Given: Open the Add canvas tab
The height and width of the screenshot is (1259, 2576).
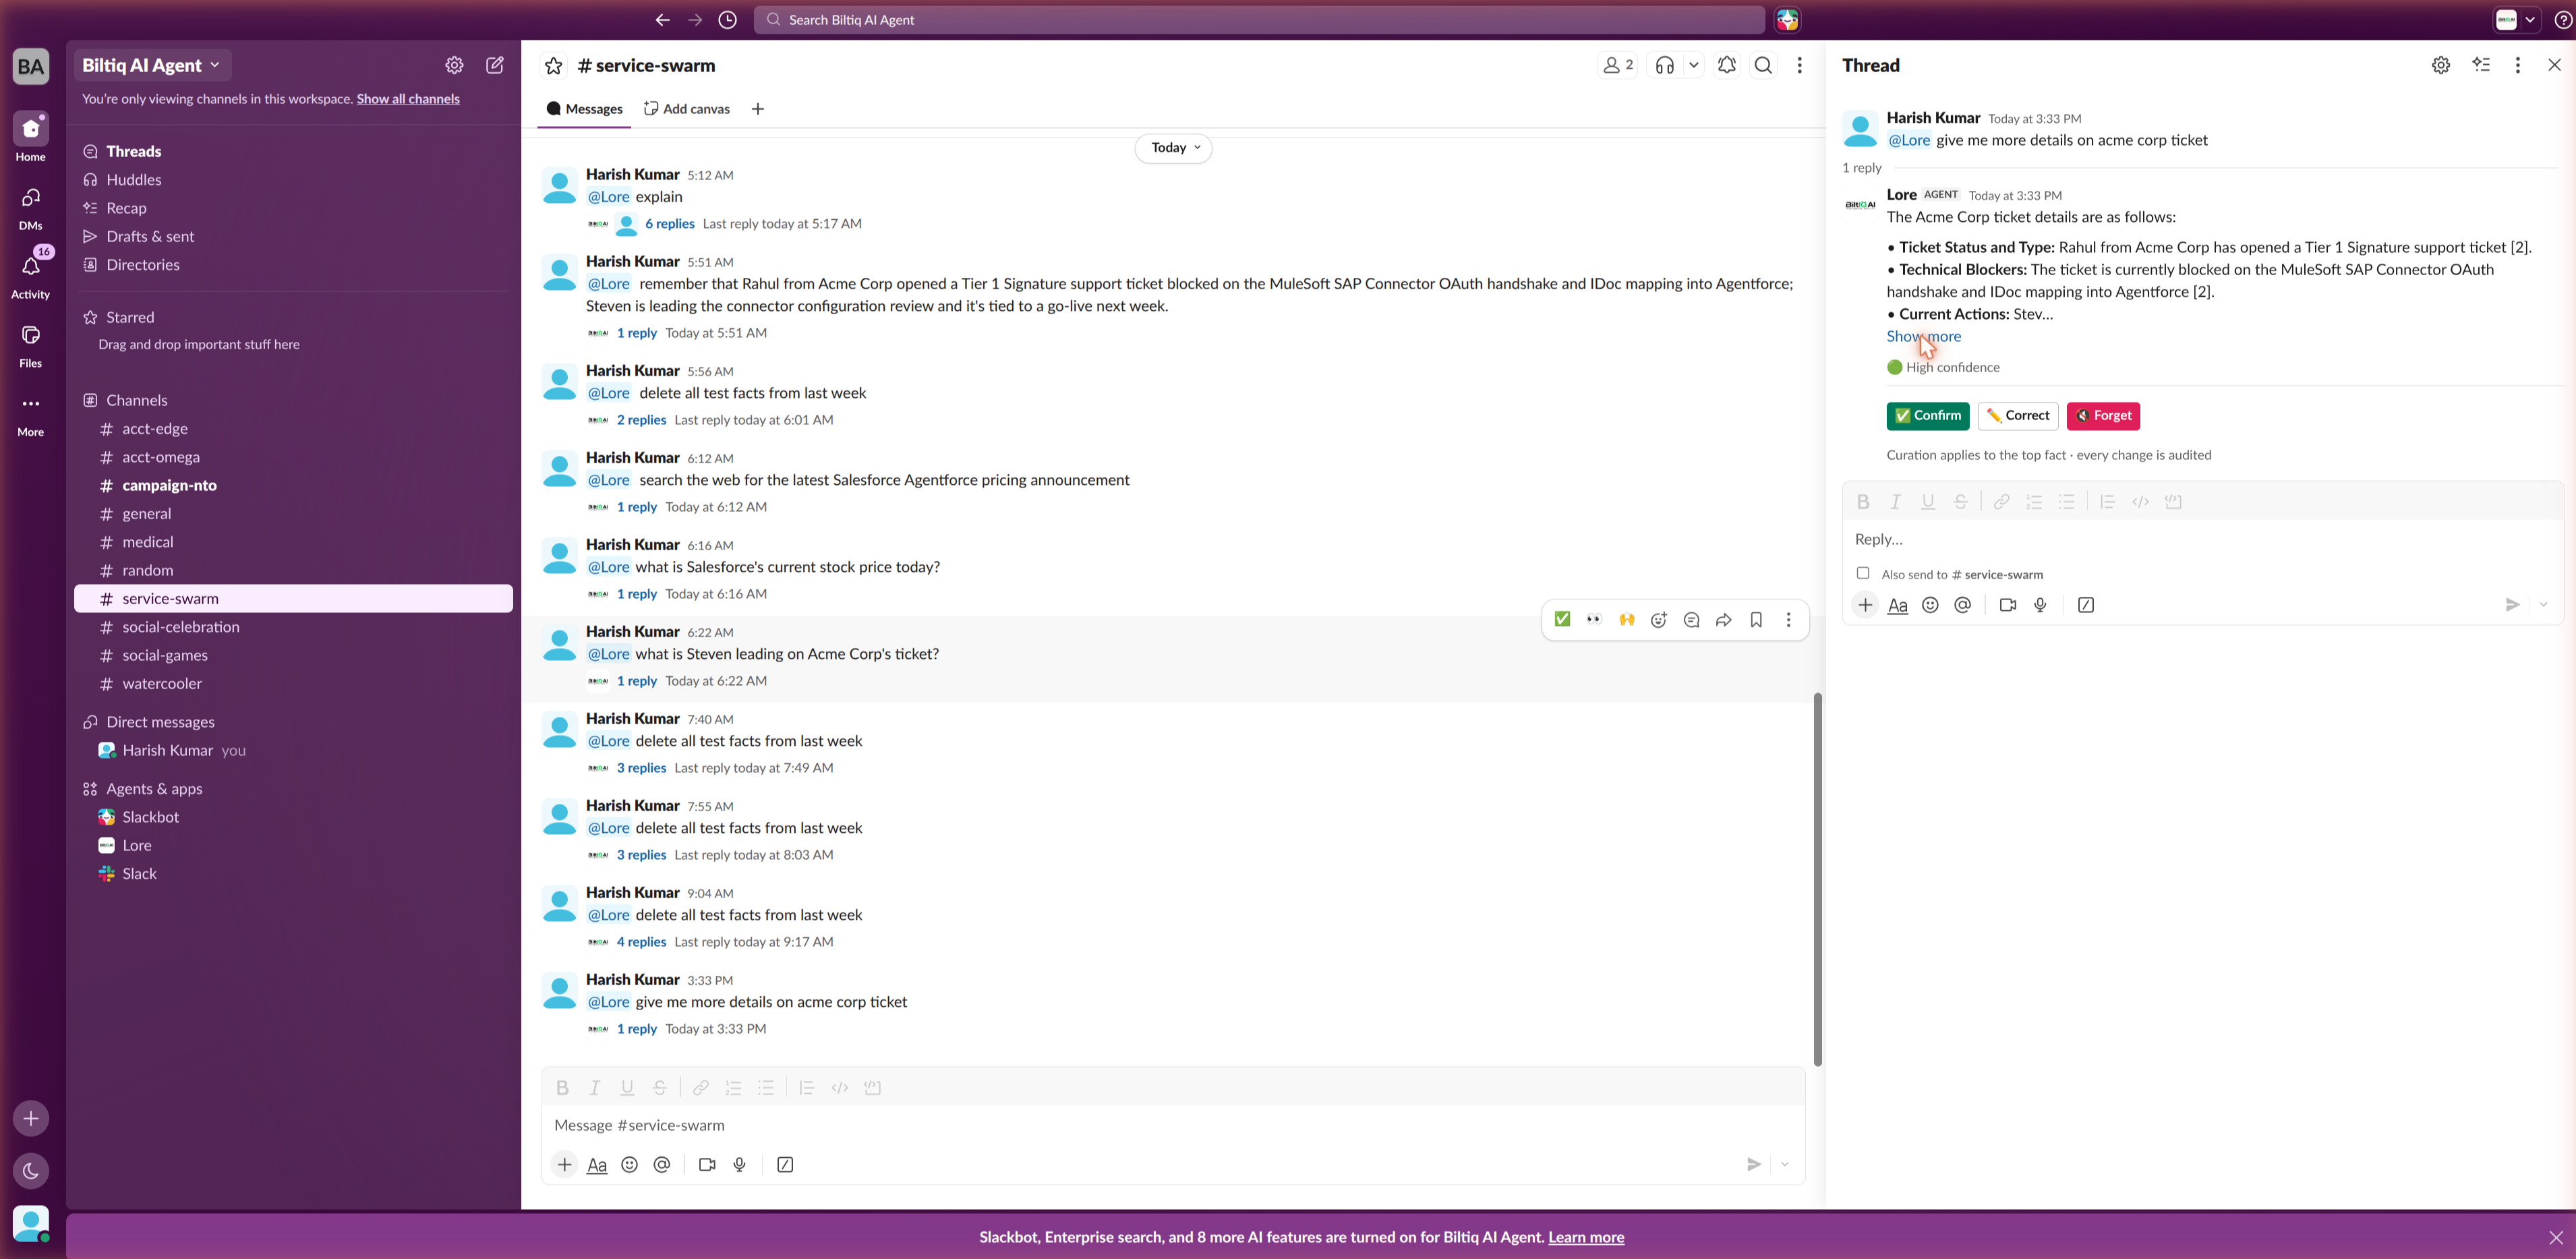Looking at the screenshot, I should pos(687,109).
